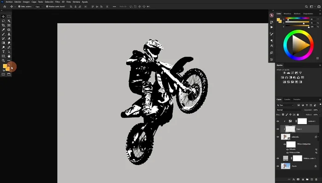322x183 pixels.
Task: Add a Brightness/Contrast adjustment
Action: (284, 73)
